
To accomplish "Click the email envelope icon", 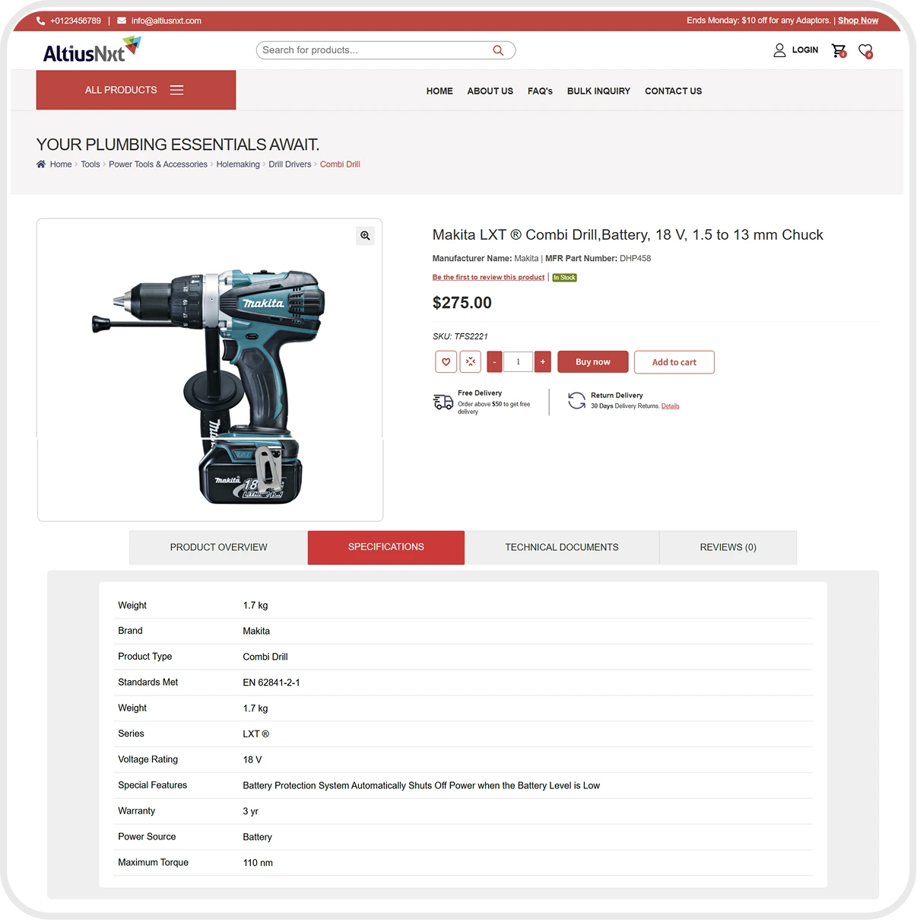I will click(122, 21).
